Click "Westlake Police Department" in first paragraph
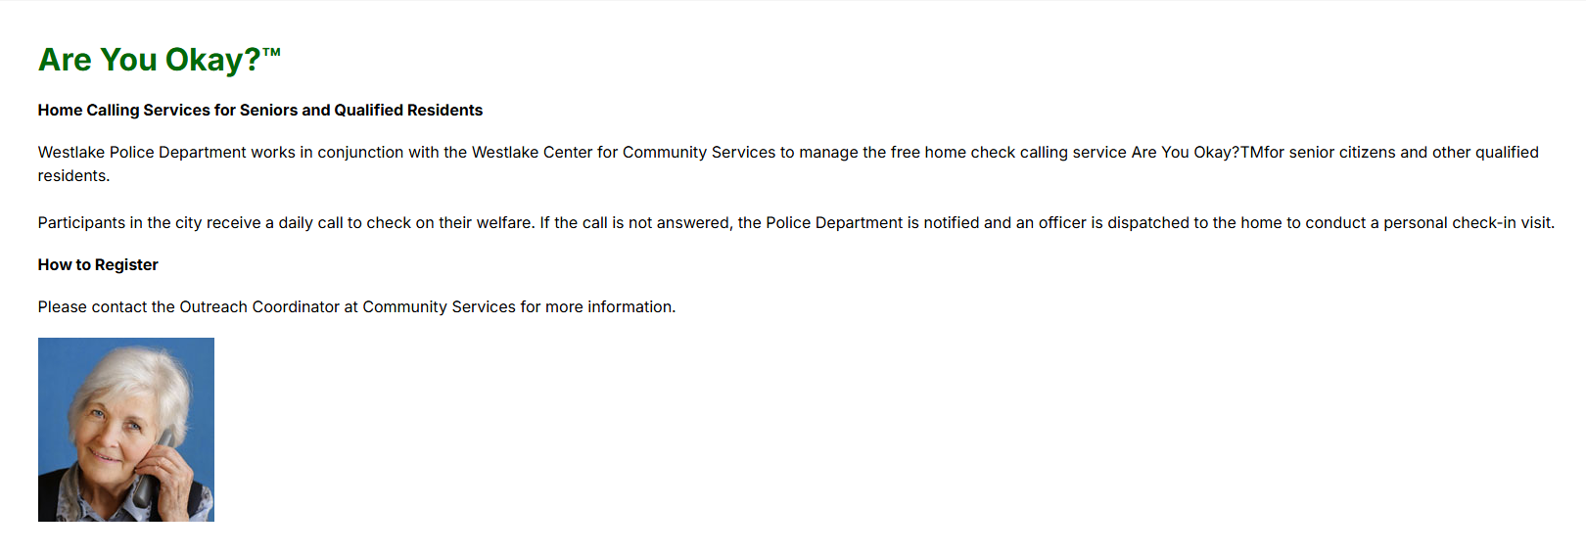The image size is (1586, 555). [x=141, y=152]
